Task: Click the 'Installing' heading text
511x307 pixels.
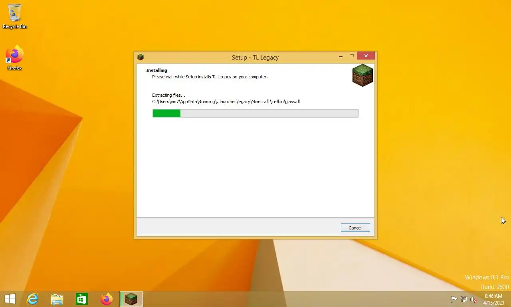Action: pos(156,70)
